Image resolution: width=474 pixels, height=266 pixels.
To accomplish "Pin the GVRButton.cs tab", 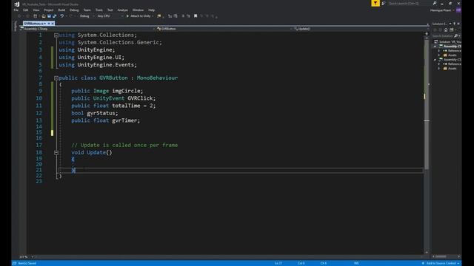I will pyautogui.click(x=49, y=23).
